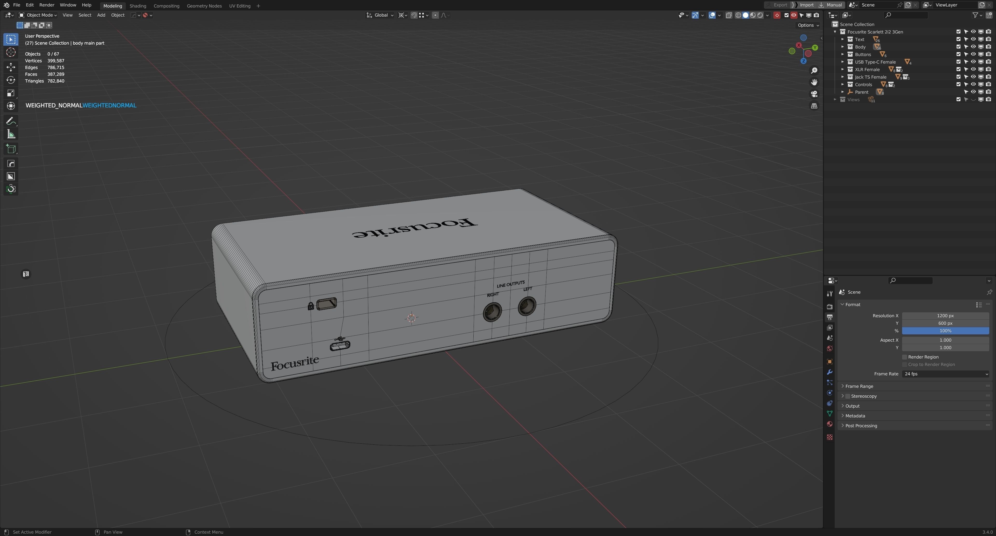Switch to rendered viewport shading
996x536 pixels.
pyautogui.click(x=760, y=15)
